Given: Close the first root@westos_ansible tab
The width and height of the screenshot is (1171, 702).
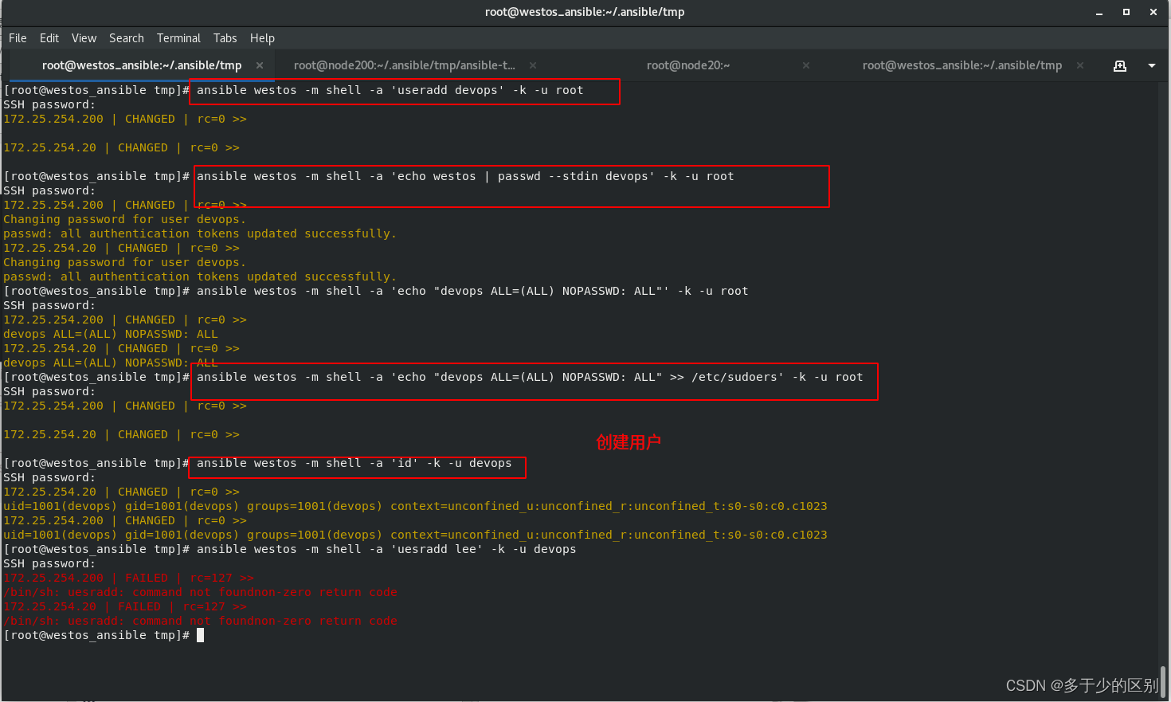Looking at the screenshot, I should (260, 65).
